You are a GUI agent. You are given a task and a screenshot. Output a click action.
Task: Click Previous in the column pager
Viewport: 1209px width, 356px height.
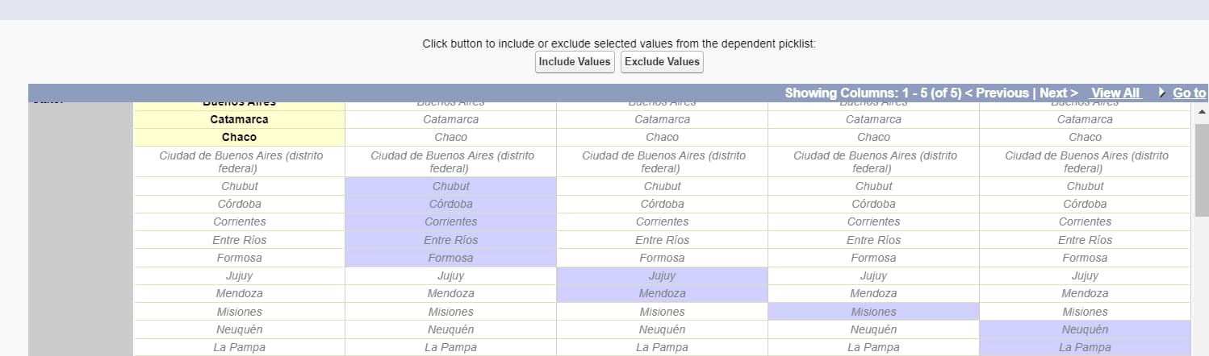[997, 93]
